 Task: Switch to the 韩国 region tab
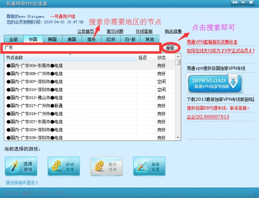tap(53, 39)
